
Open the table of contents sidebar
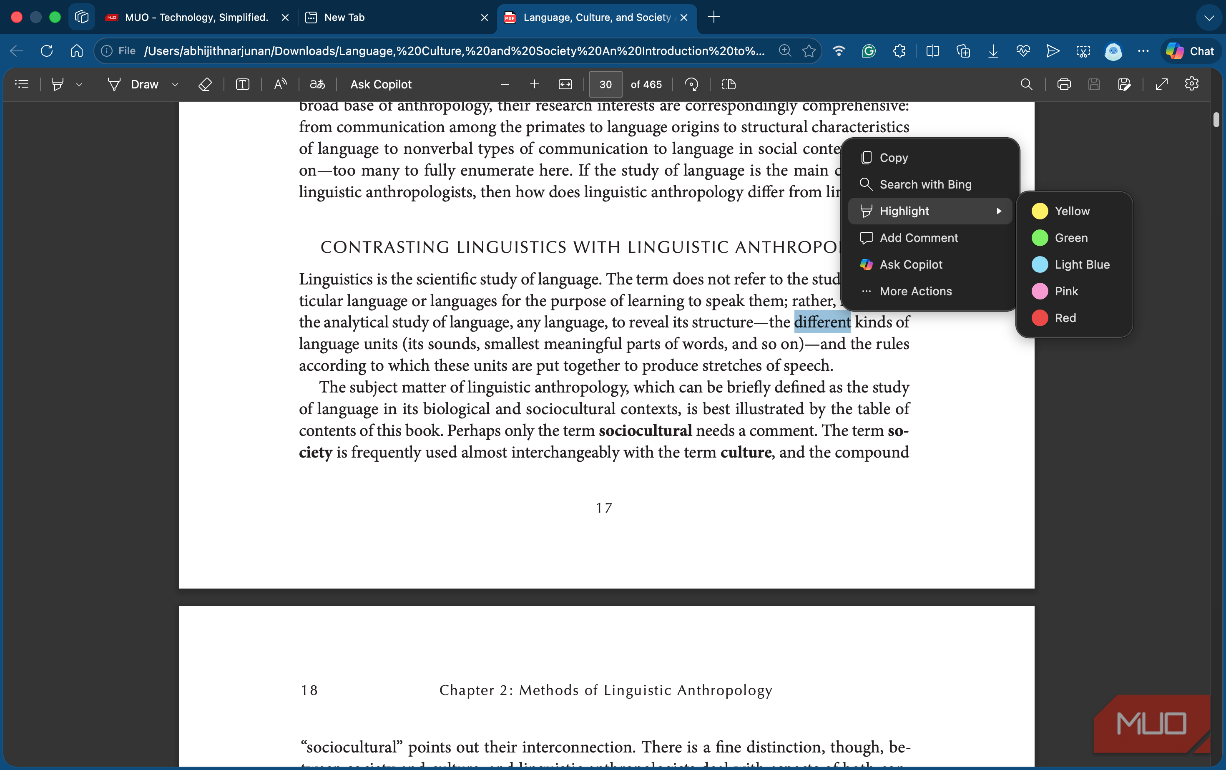coord(22,84)
